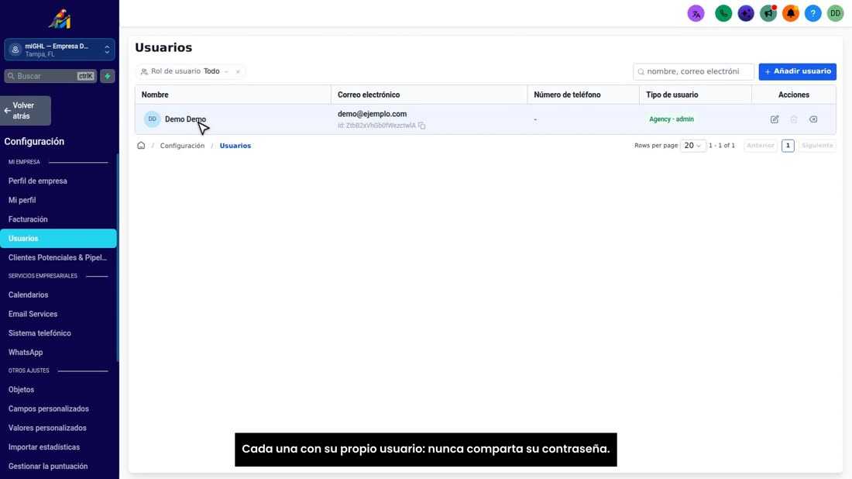Image resolution: width=852 pixels, height=479 pixels.
Task: Click the green lightning quick actions button
Action: 108,76
